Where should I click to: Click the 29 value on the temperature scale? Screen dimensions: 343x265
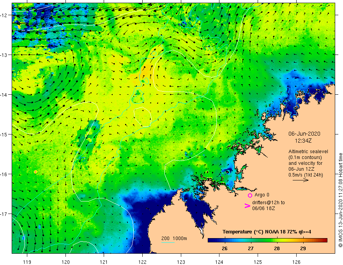(x=303, y=248)
